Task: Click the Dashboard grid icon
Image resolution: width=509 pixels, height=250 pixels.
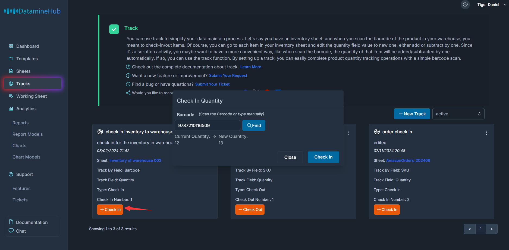Action: point(11,46)
